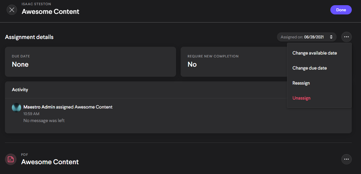Click the Activity section header
Viewport: 361px width, 174px height.
click(x=20, y=90)
